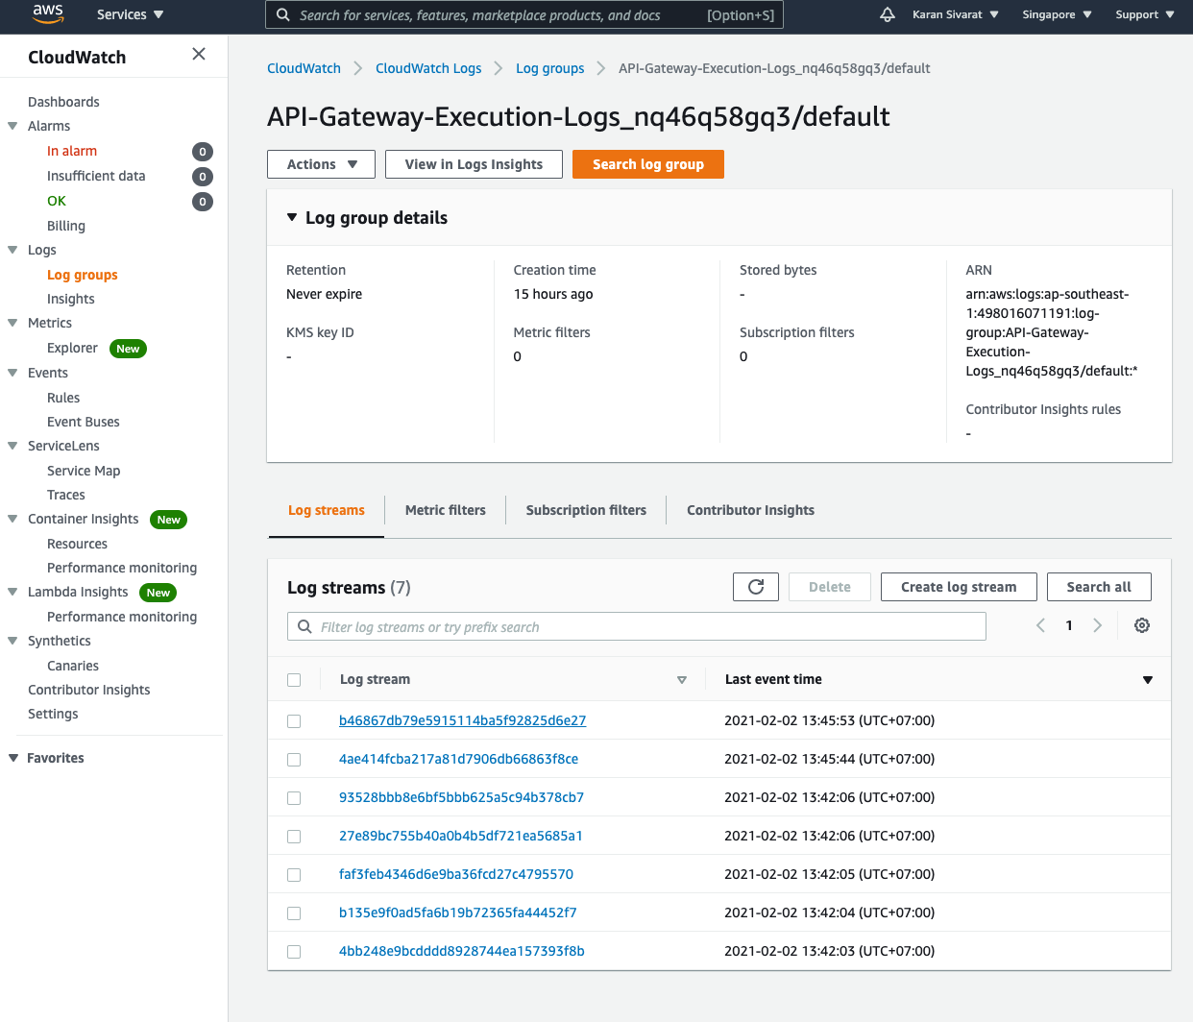Image resolution: width=1193 pixels, height=1022 pixels.
Task: Switch to the Metric filters tab
Action: tap(445, 510)
